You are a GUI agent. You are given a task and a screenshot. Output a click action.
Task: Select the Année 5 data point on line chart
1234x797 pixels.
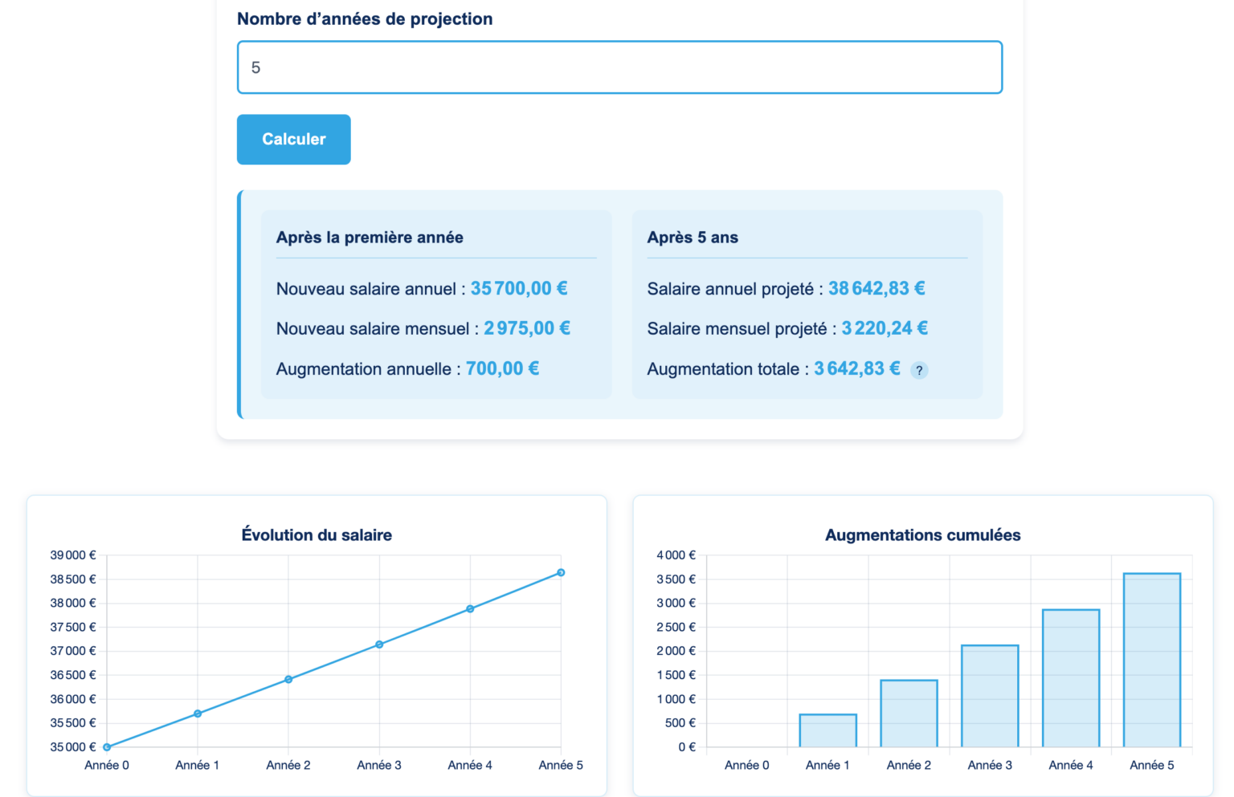point(561,572)
